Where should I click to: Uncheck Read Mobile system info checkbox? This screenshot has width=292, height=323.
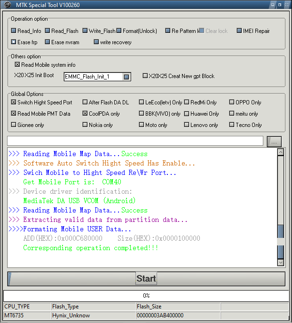coord(17,65)
